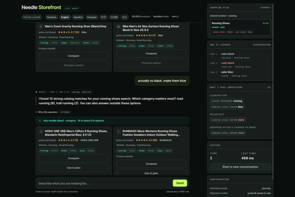Select the Running Shoes active plan card

[240, 28]
